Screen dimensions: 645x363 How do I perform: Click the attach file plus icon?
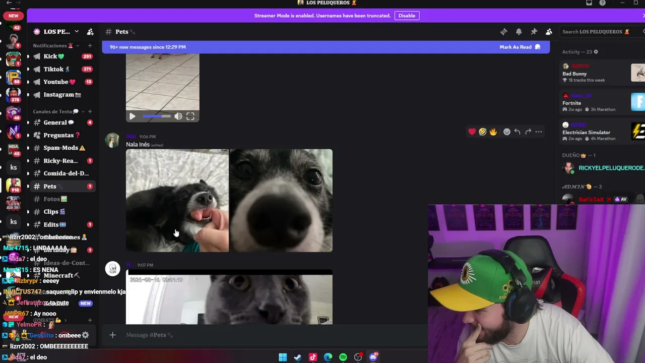[112, 335]
